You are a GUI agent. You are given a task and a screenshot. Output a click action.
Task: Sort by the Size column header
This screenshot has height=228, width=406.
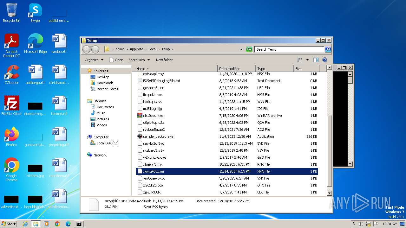click(x=306, y=69)
